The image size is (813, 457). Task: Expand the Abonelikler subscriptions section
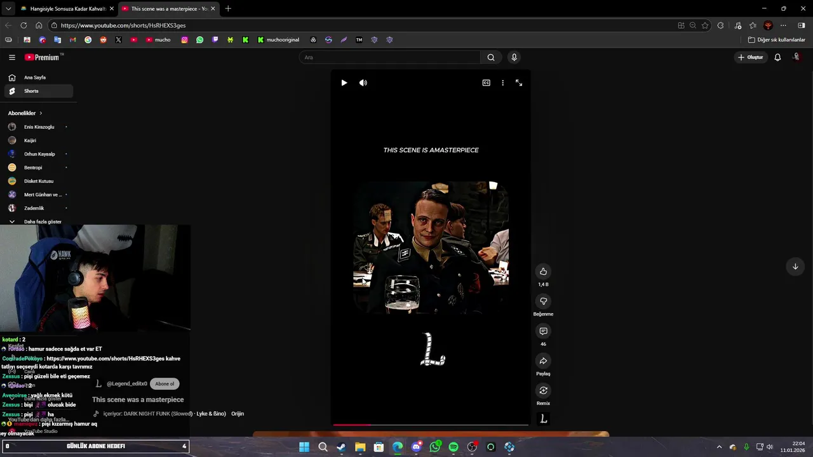25,113
